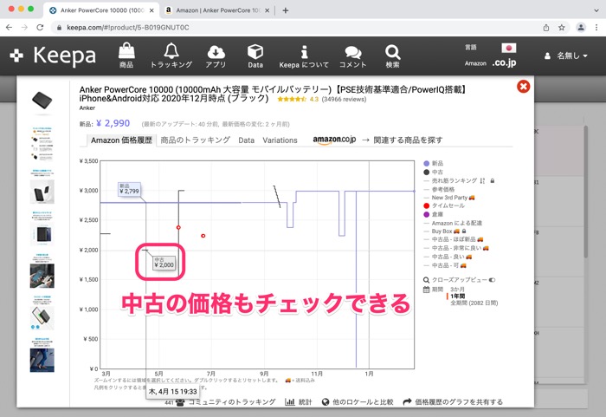Reload the page with refresh icon
Image resolution: width=606 pixels, height=417 pixels.
[40, 28]
